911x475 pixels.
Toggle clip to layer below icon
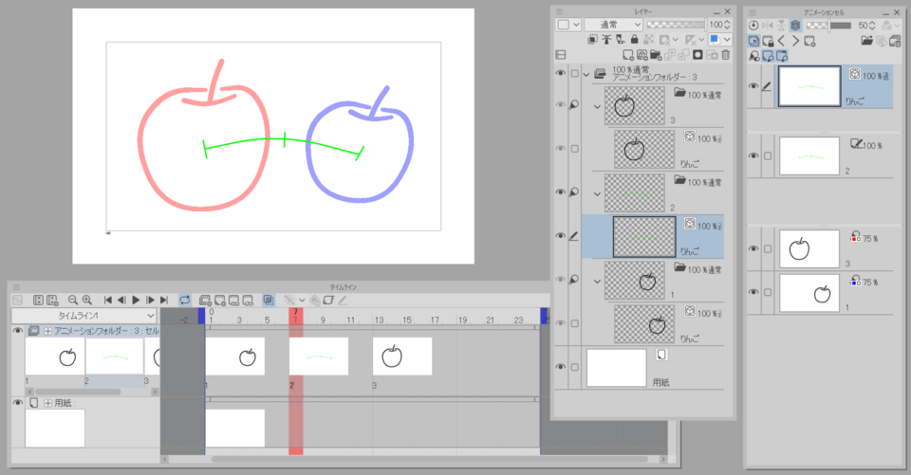click(592, 40)
